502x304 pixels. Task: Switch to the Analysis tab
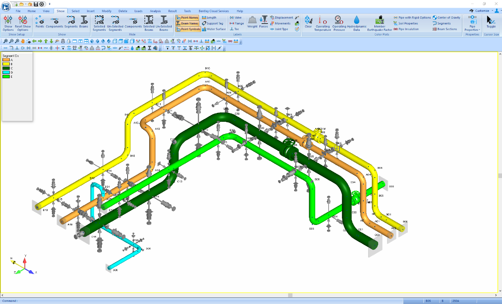(155, 11)
